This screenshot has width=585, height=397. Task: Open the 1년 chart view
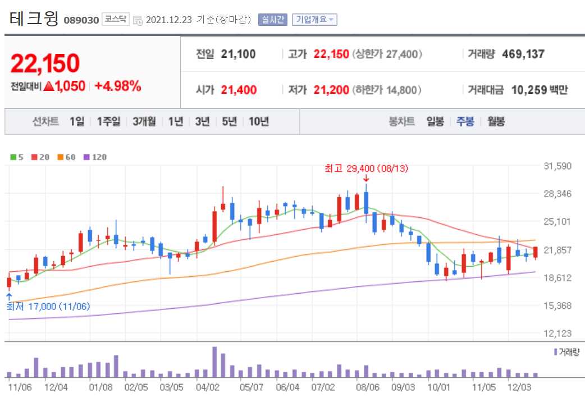[x=176, y=121]
